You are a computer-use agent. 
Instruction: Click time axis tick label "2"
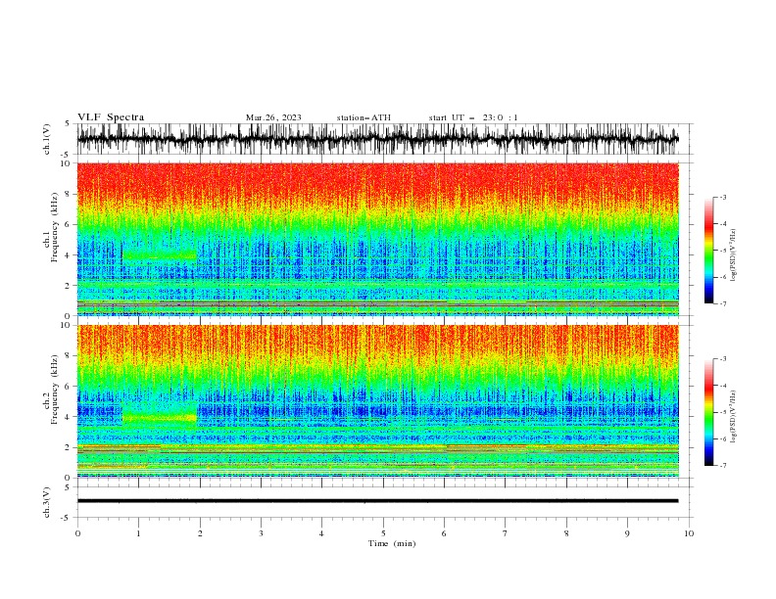(x=200, y=533)
